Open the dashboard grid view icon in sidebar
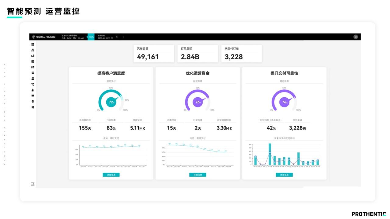 33,44
